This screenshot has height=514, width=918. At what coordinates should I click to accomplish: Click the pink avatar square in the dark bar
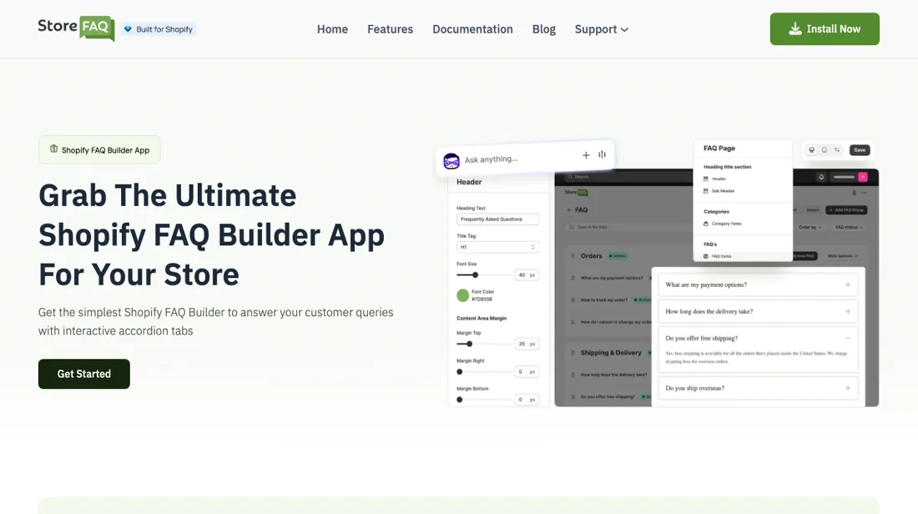(x=863, y=177)
